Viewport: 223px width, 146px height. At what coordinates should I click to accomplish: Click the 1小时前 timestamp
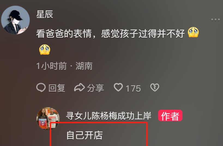coord(51,66)
